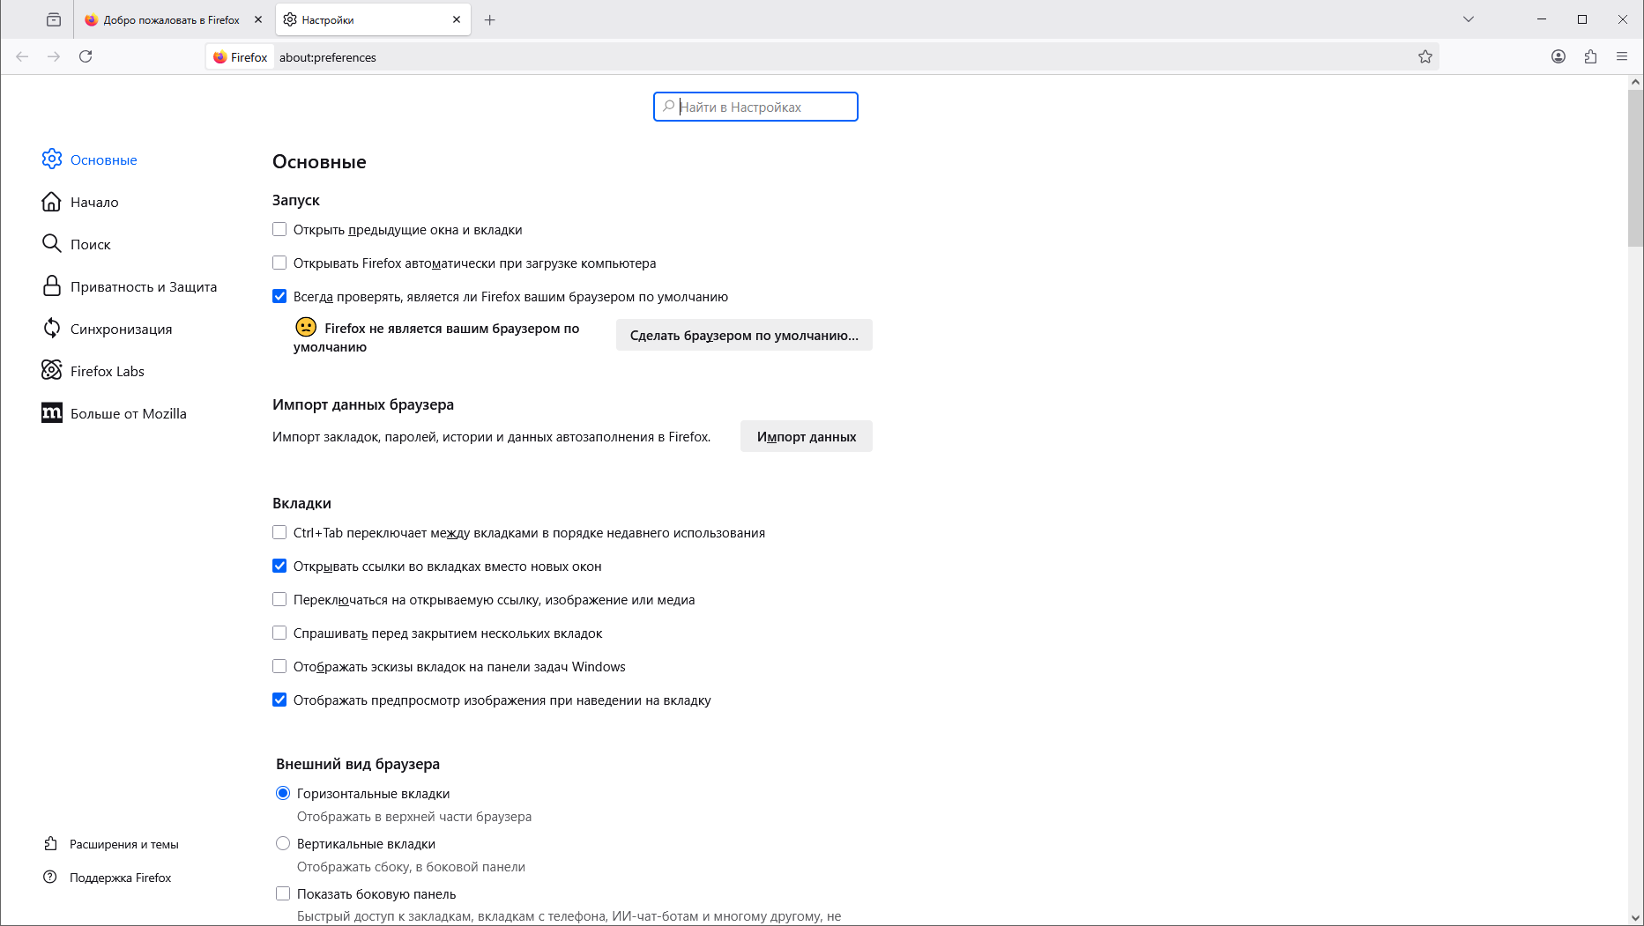Image resolution: width=1644 pixels, height=926 pixels.
Task: Expand the list all tabs dropdown arrow
Action: click(x=1468, y=19)
